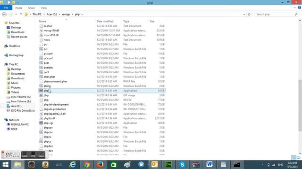The height and width of the screenshot is (169, 302).
Task: Go to xampp in the breadcrumb
Action: pos(66,15)
